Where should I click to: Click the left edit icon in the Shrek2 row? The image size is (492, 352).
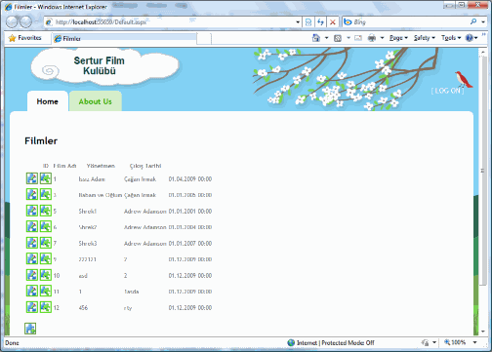(32, 226)
